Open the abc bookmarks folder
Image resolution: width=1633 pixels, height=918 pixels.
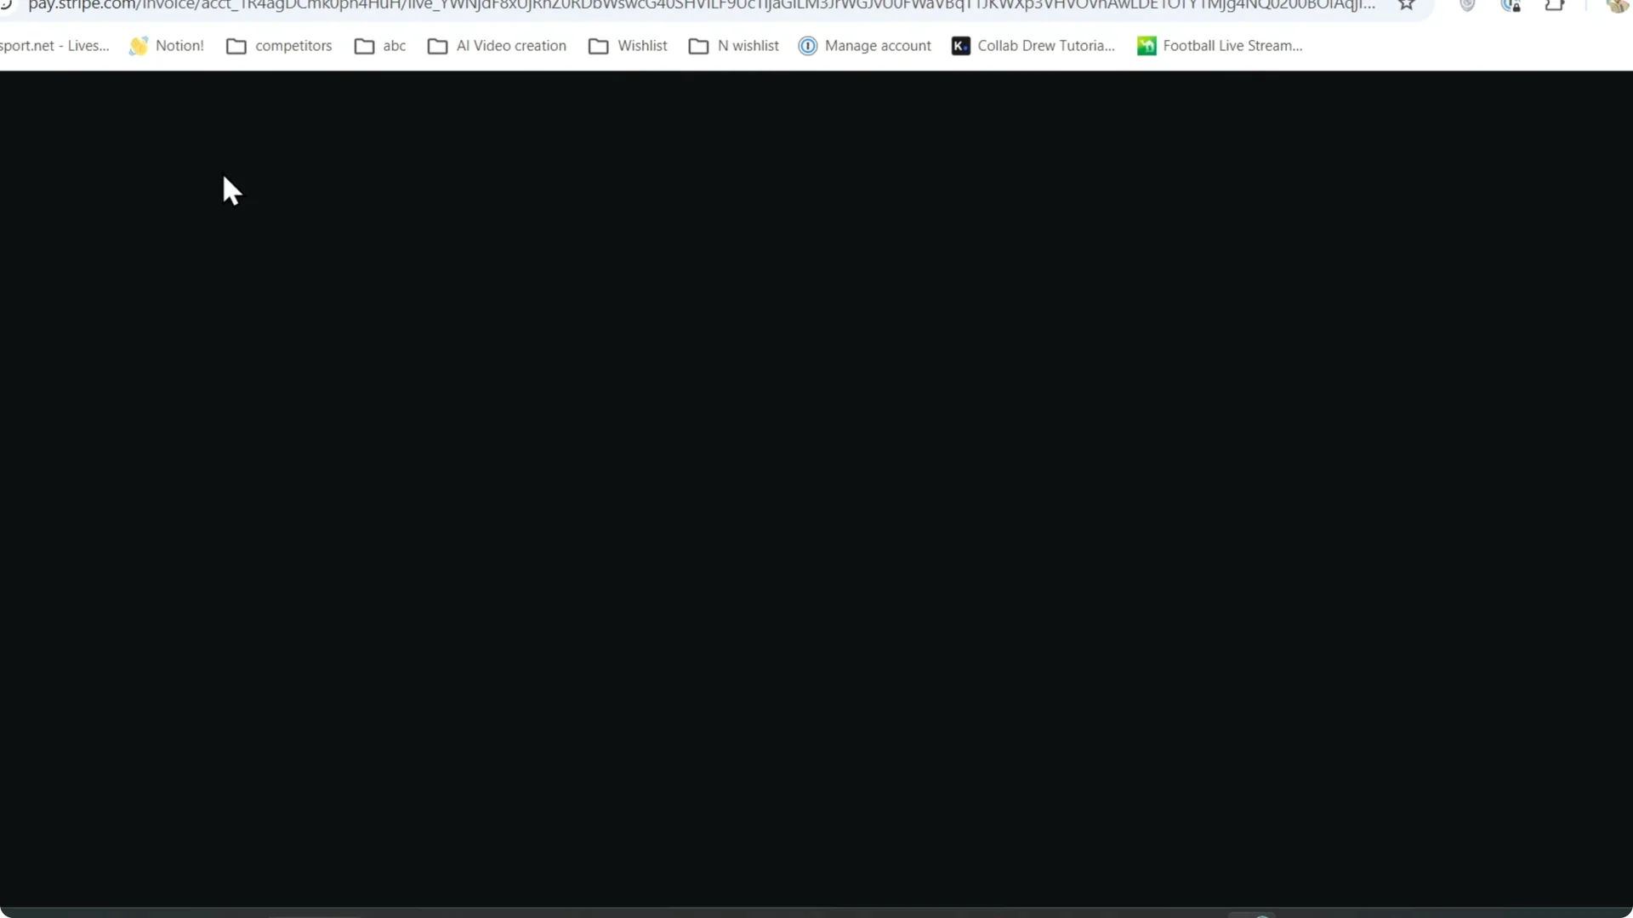click(x=378, y=45)
